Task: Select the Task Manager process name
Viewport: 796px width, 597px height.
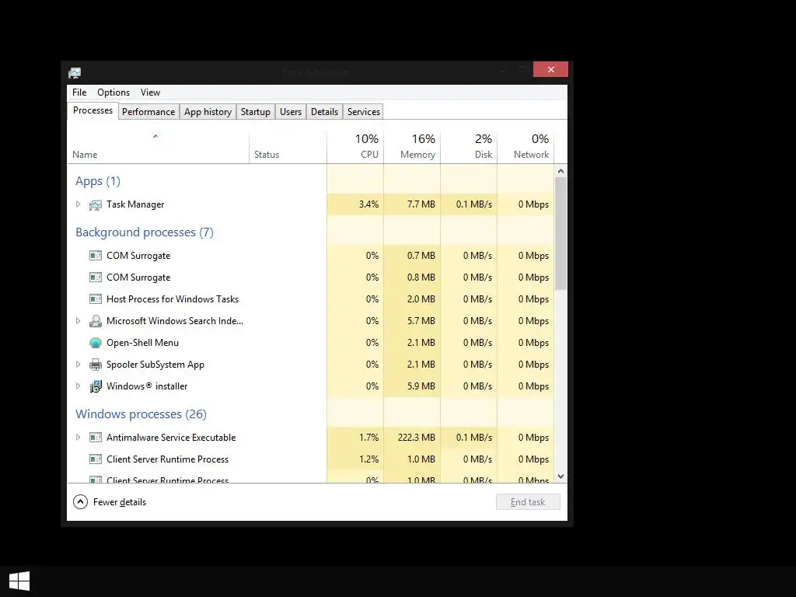Action: [135, 204]
